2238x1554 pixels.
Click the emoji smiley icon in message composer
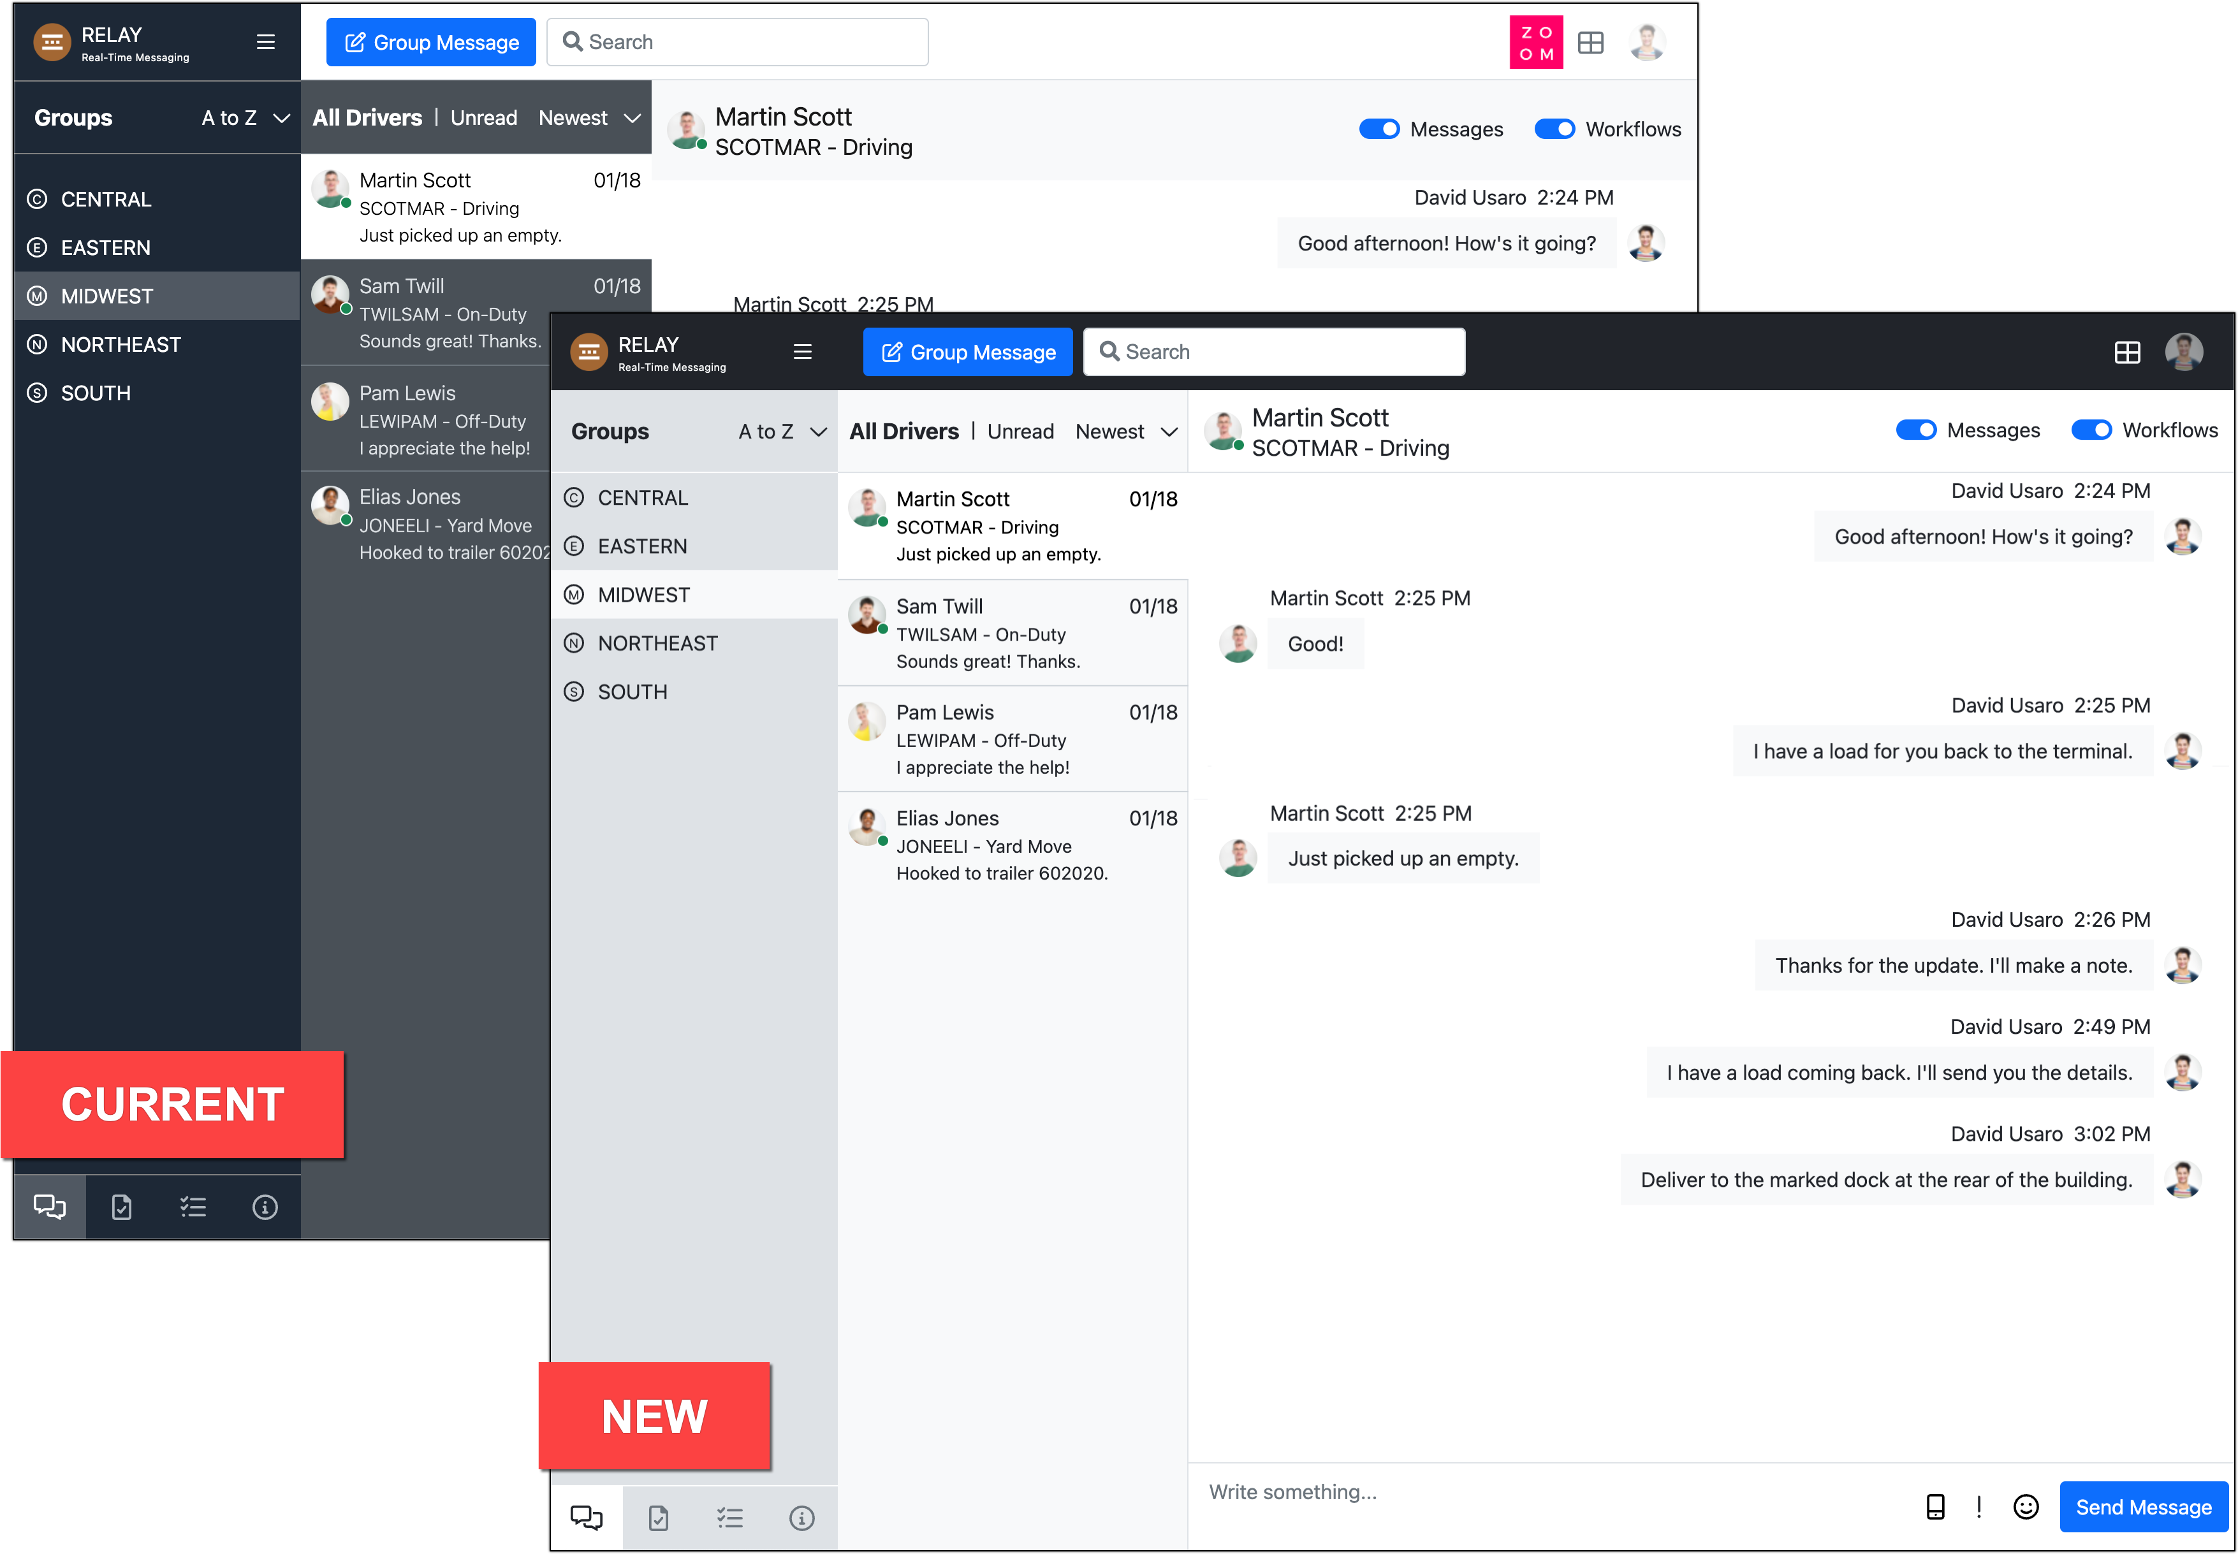pyautogui.click(x=2026, y=1507)
